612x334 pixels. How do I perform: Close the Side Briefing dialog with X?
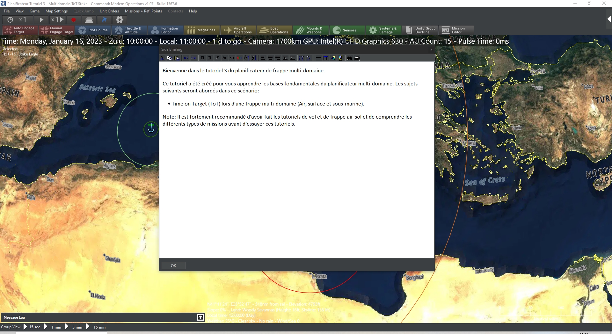pos(431,50)
